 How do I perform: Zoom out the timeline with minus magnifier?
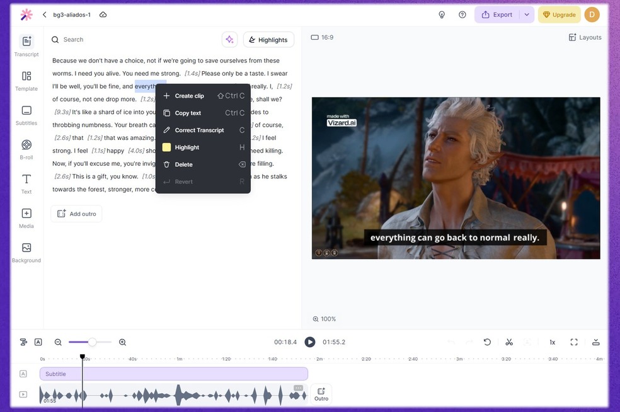(x=58, y=343)
